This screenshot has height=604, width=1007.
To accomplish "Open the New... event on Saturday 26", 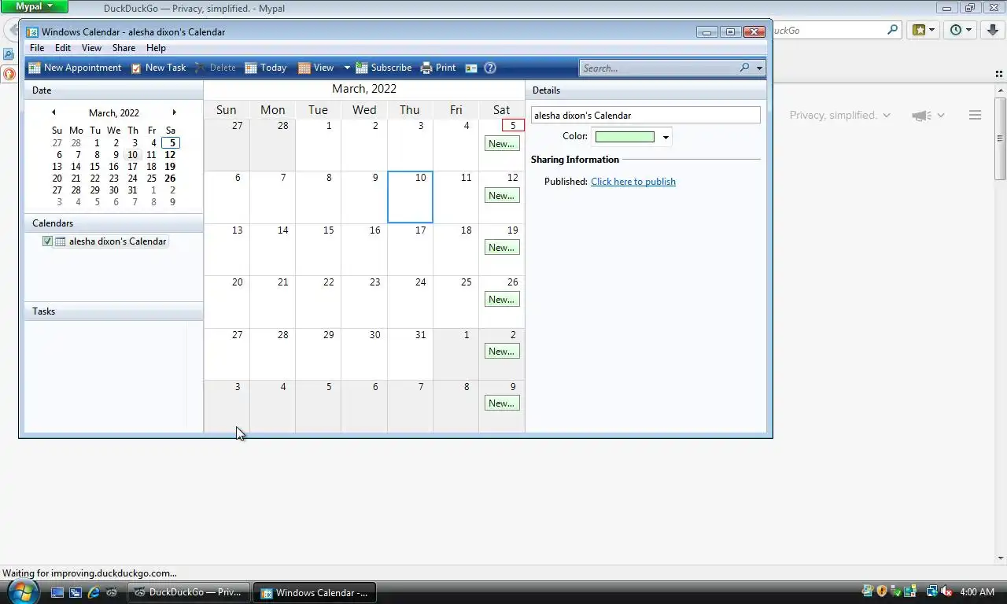I will click(501, 300).
